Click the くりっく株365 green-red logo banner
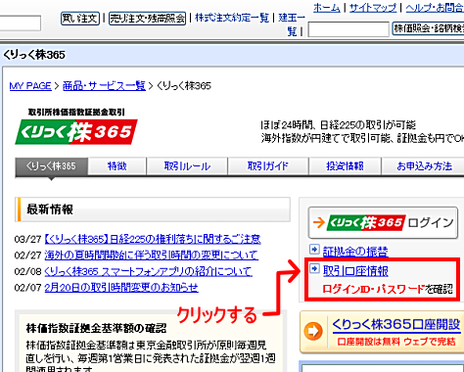 click(76, 132)
